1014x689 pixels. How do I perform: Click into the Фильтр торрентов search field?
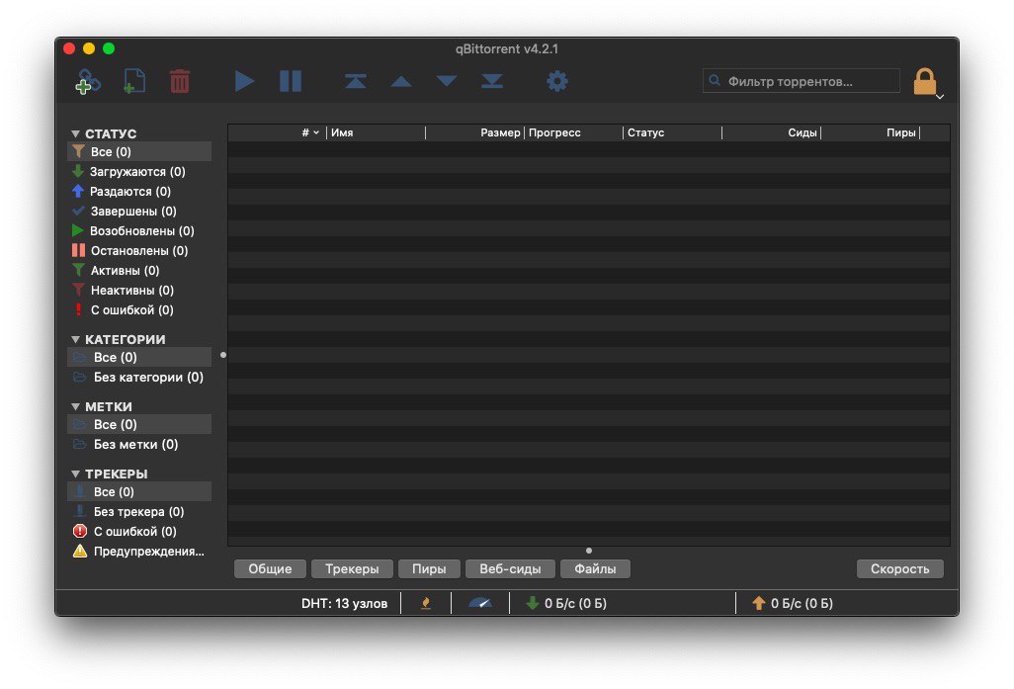point(802,81)
